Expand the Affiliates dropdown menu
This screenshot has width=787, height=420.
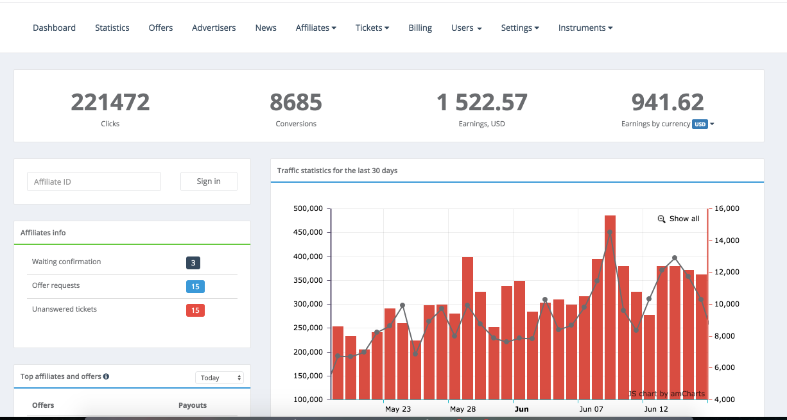click(316, 28)
